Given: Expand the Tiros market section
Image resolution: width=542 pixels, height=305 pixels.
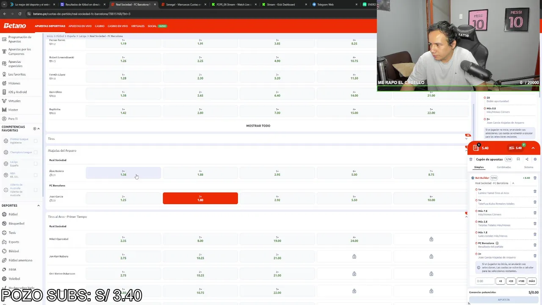Looking at the screenshot, I should point(466,139).
